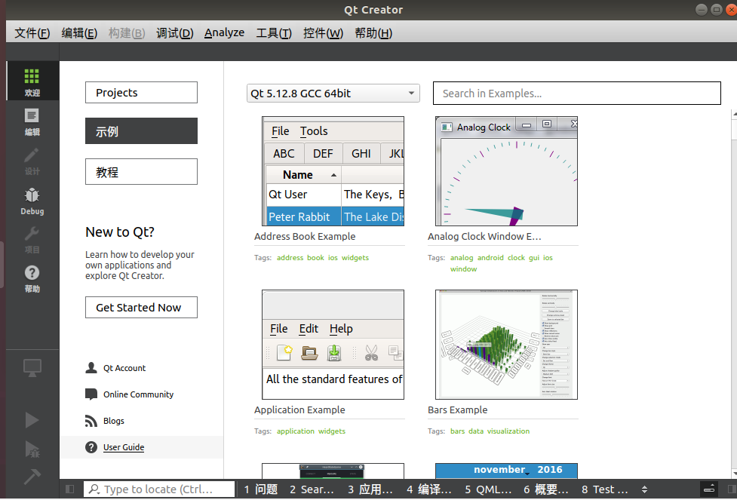Open the 文件(F) menu

point(32,33)
